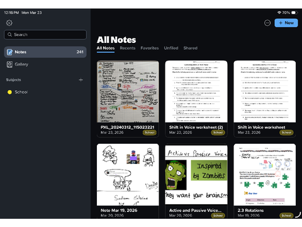Click the title 'Note Mar 19, 2026'
Viewport: 302px width, 227px height.
[x=119, y=210]
